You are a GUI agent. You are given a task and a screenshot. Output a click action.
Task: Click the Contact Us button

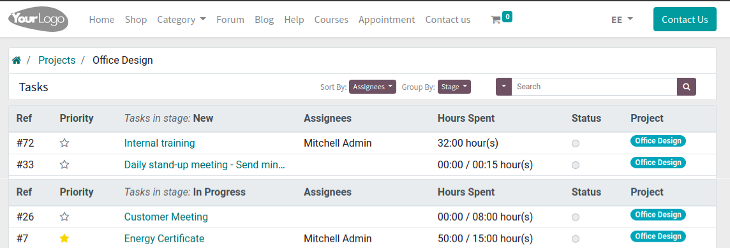pos(685,19)
